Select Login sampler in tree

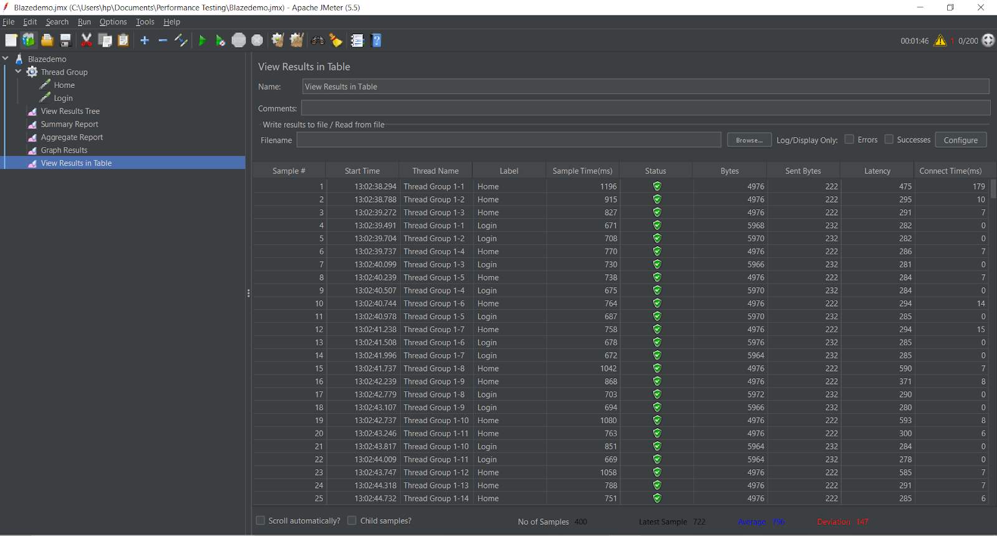63,98
